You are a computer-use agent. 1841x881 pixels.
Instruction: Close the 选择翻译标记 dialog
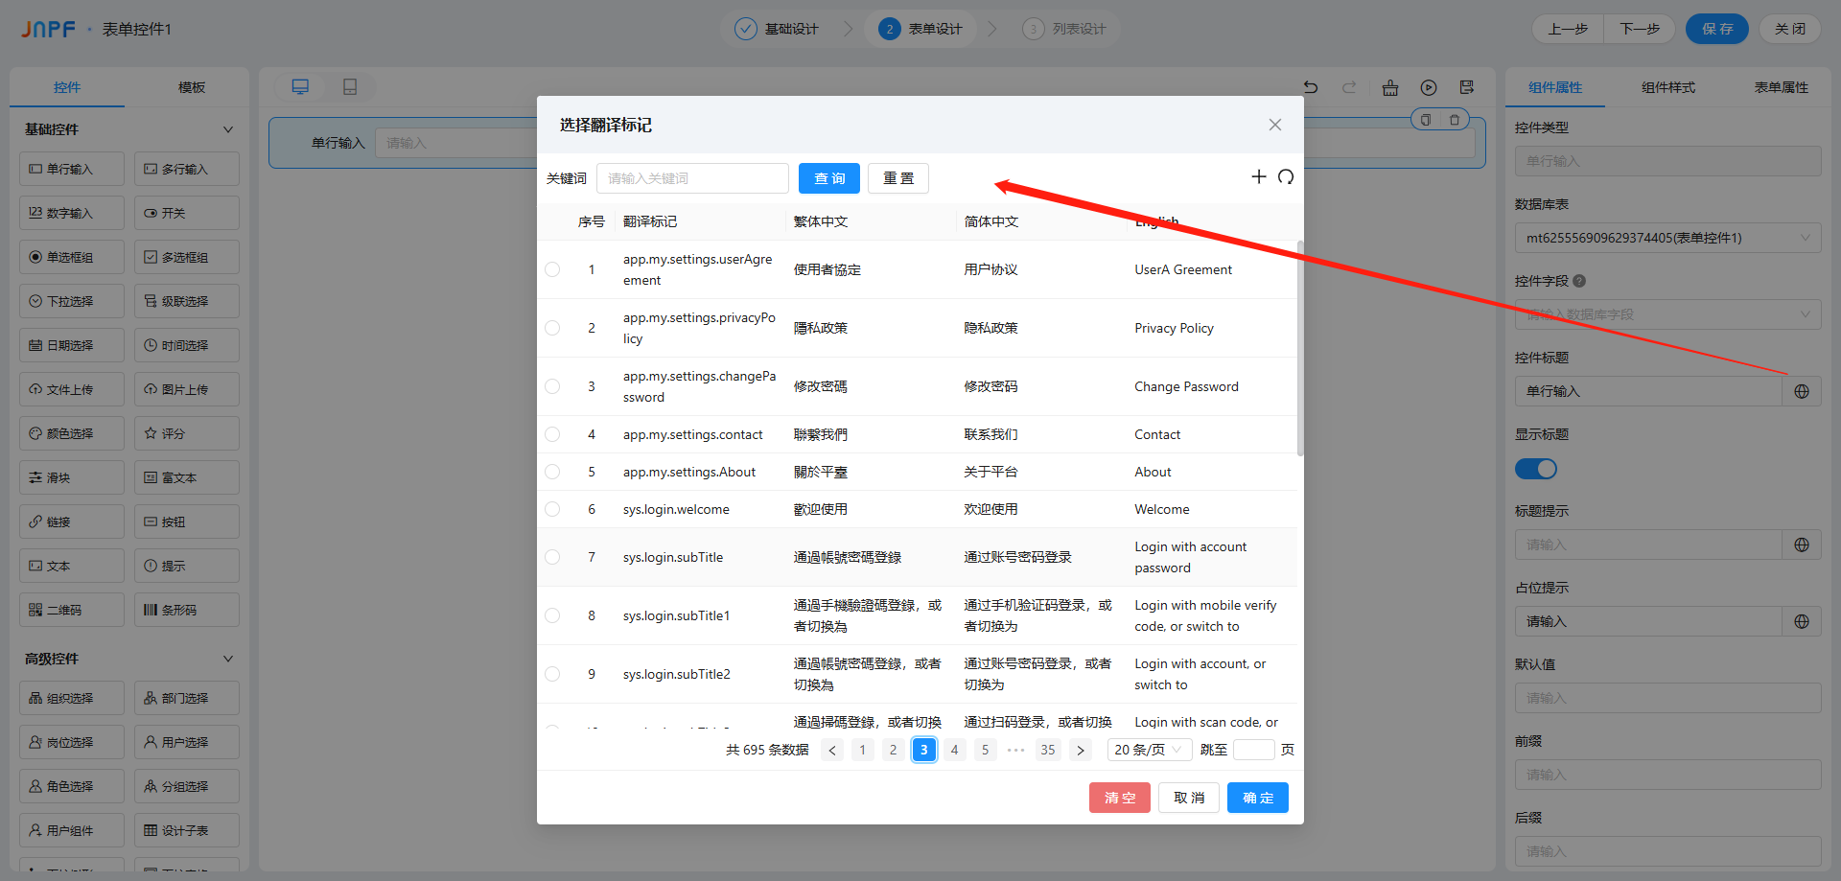coord(1275,125)
